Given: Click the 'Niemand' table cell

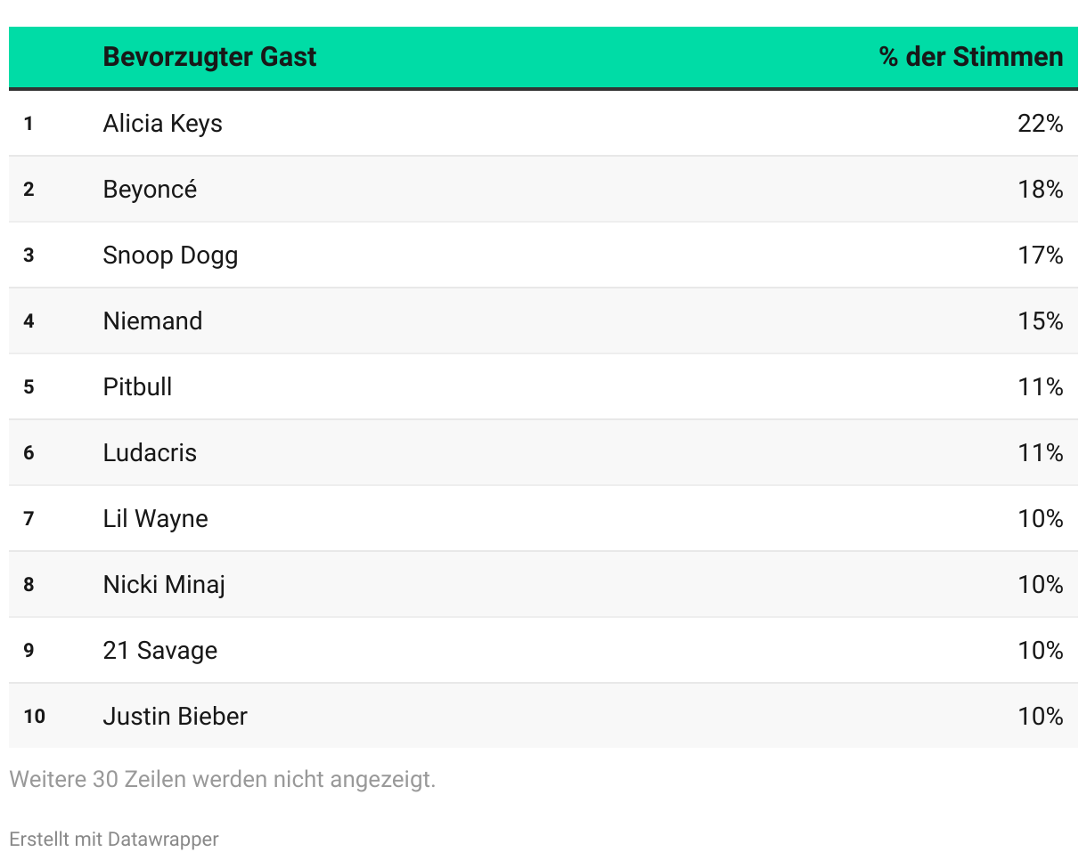Looking at the screenshot, I should (152, 320).
